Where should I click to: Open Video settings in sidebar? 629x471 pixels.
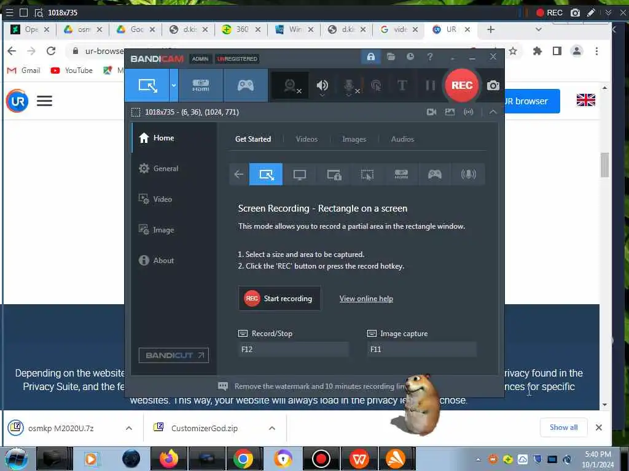[x=174, y=199]
